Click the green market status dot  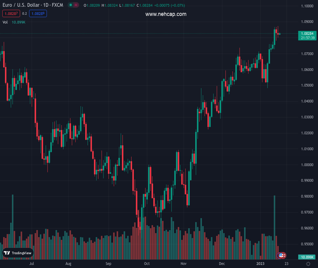coord(71,5)
